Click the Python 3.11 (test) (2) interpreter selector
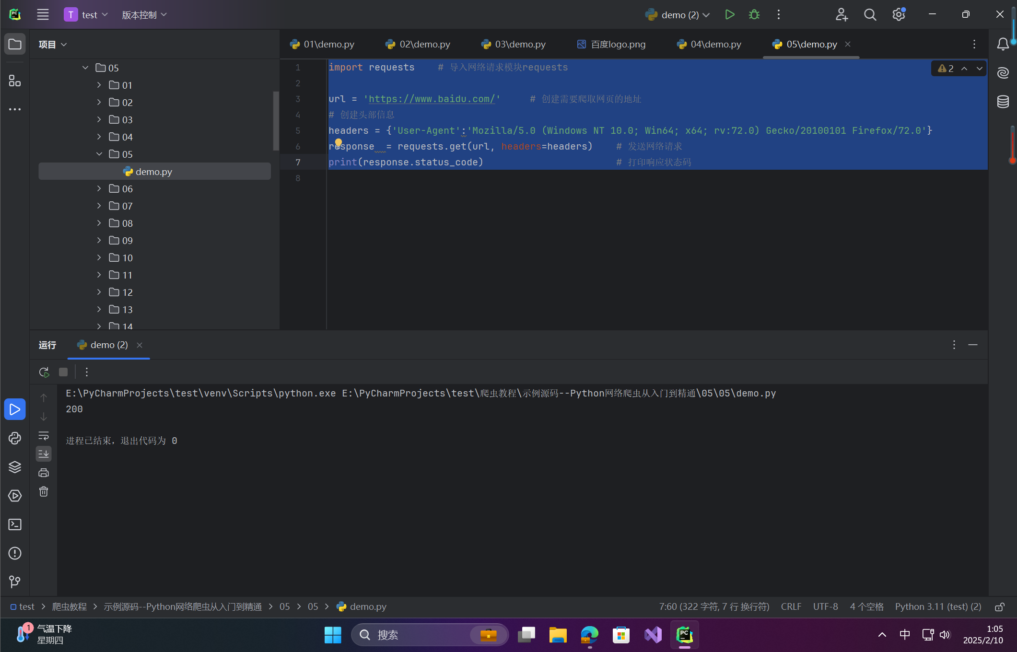1017x652 pixels. pos(938,607)
